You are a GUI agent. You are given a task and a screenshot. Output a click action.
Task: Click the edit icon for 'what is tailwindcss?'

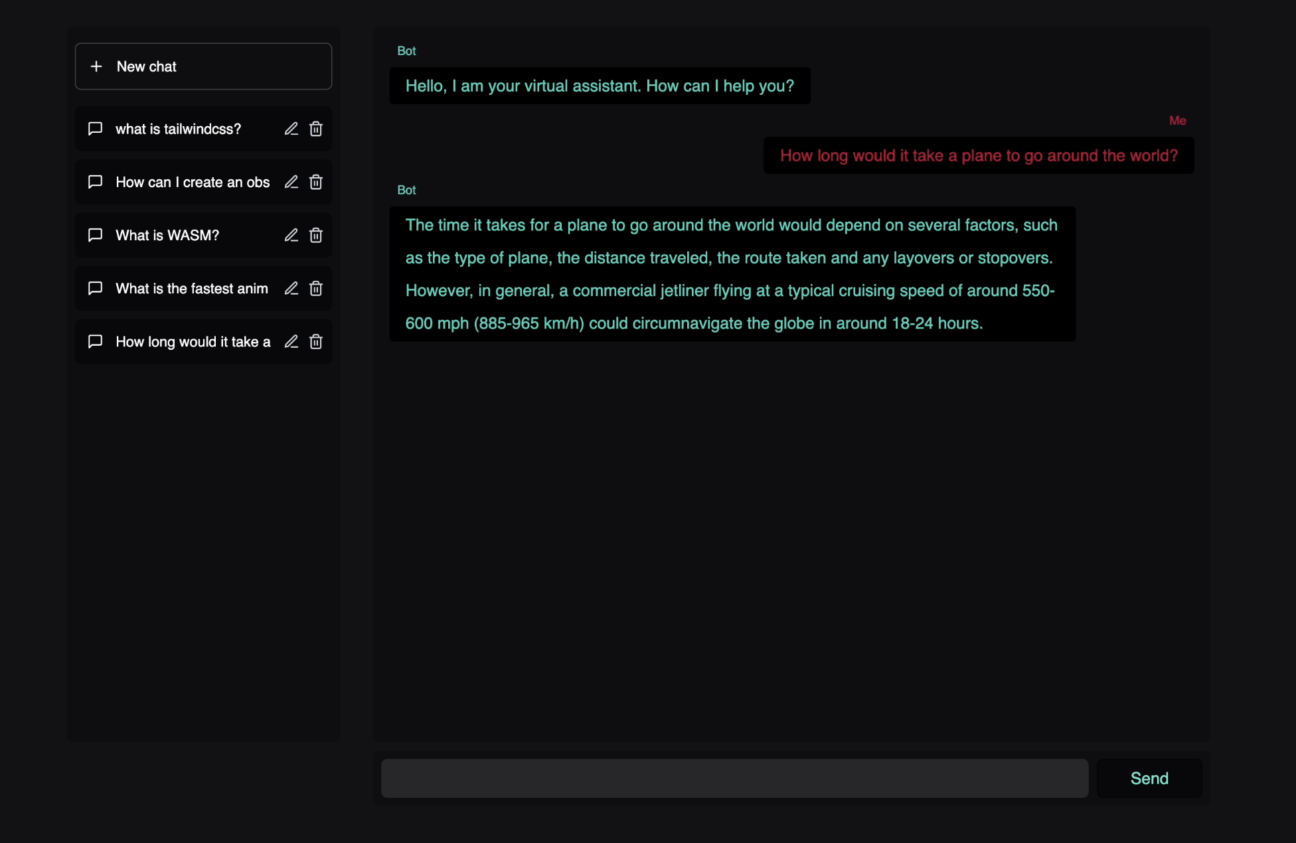[x=291, y=129]
